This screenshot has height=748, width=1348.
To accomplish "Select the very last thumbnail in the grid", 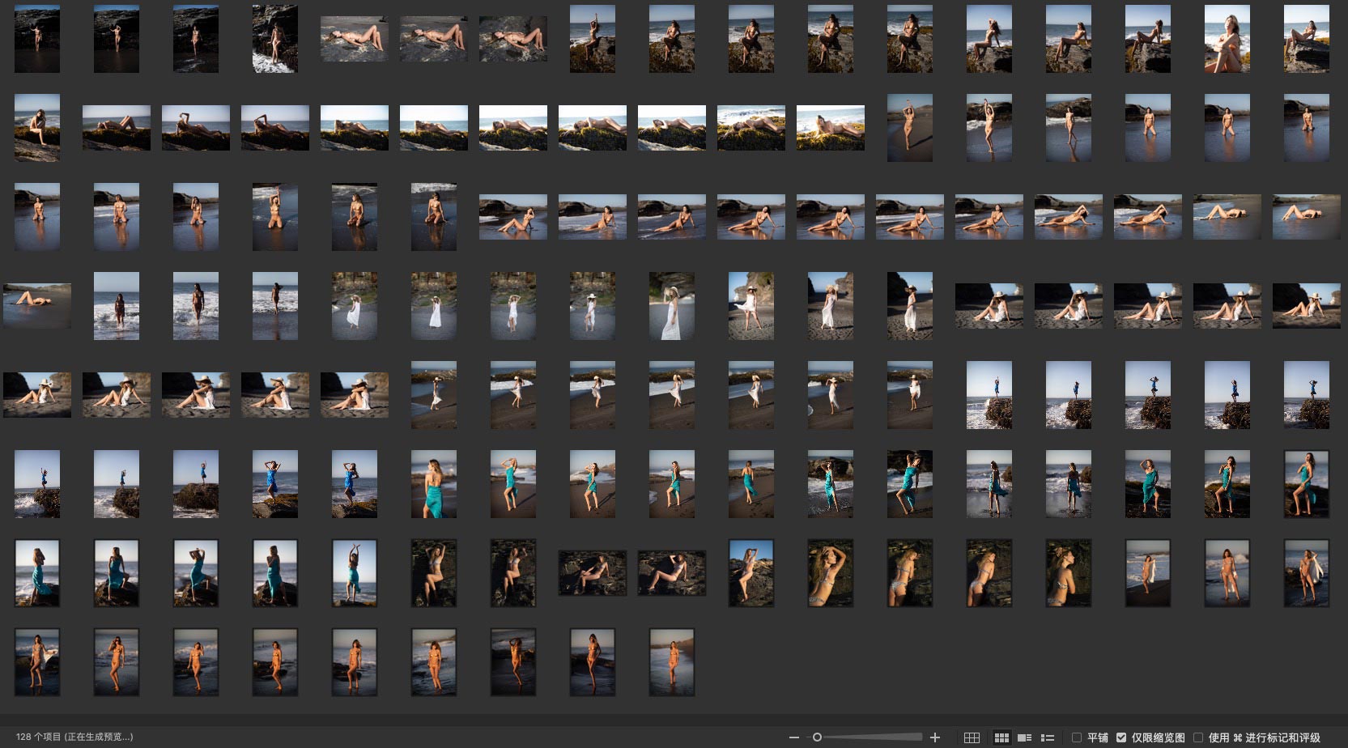I will pos(671,662).
